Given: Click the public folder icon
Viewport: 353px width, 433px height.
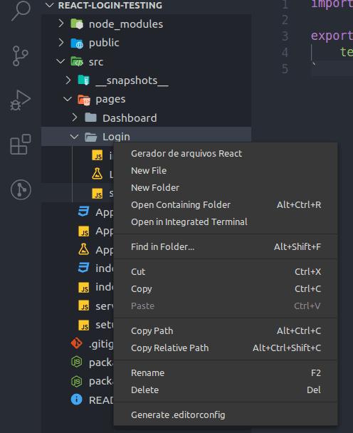Looking at the screenshot, I should coord(77,43).
